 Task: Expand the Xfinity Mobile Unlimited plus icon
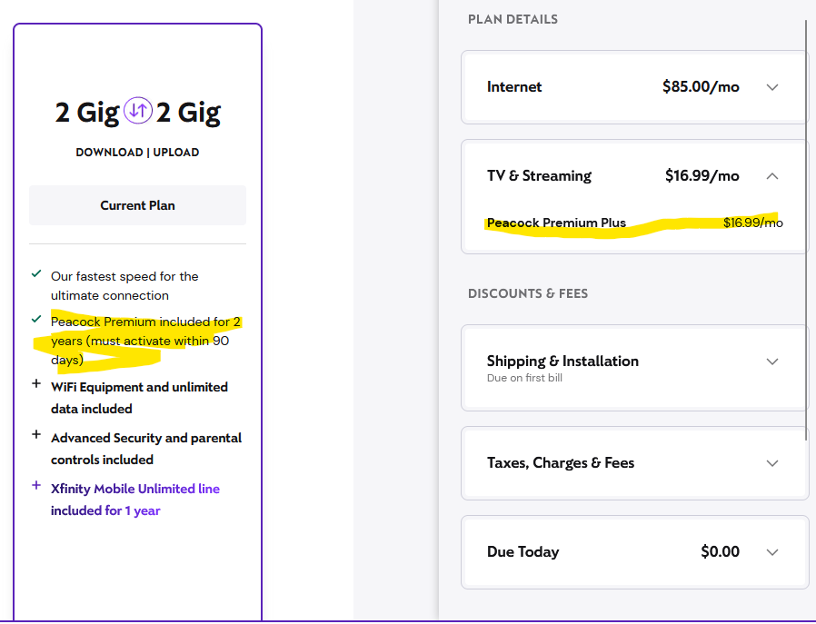36,485
